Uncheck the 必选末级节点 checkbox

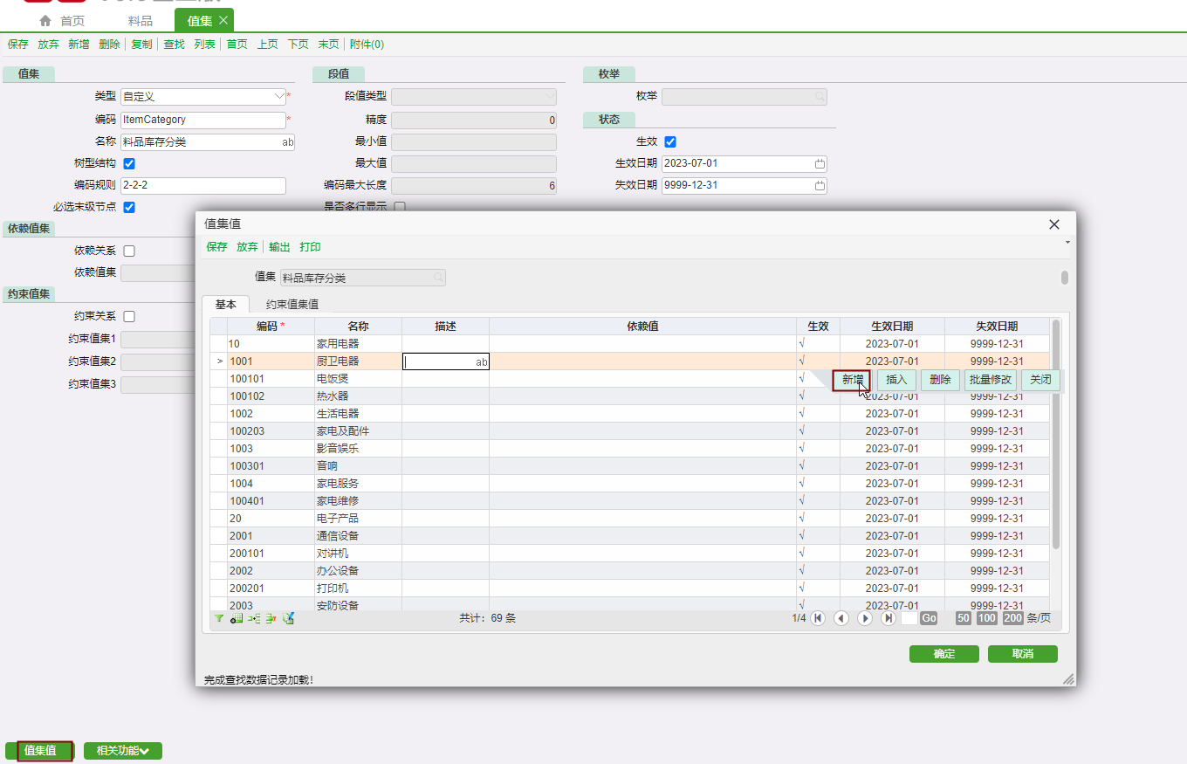(x=129, y=207)
